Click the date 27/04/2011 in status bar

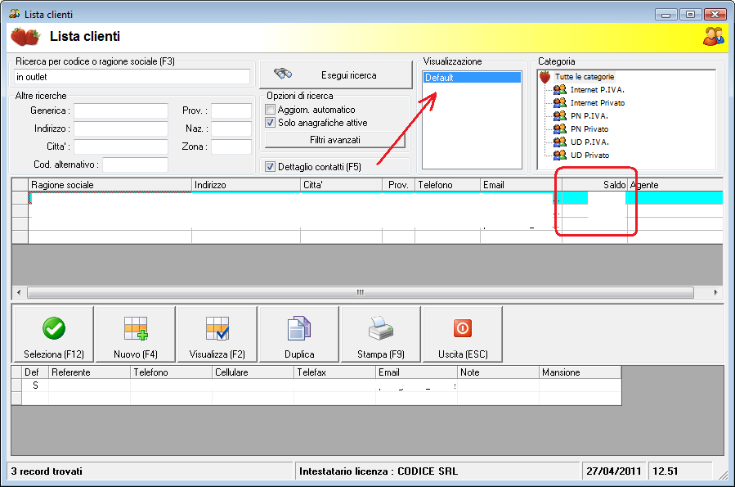coord(613,471)
